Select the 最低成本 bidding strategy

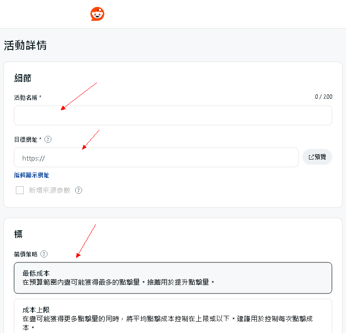[173, 278]
